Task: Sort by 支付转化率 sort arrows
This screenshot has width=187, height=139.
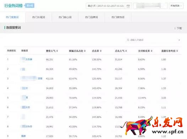Action: pos(151,51)
